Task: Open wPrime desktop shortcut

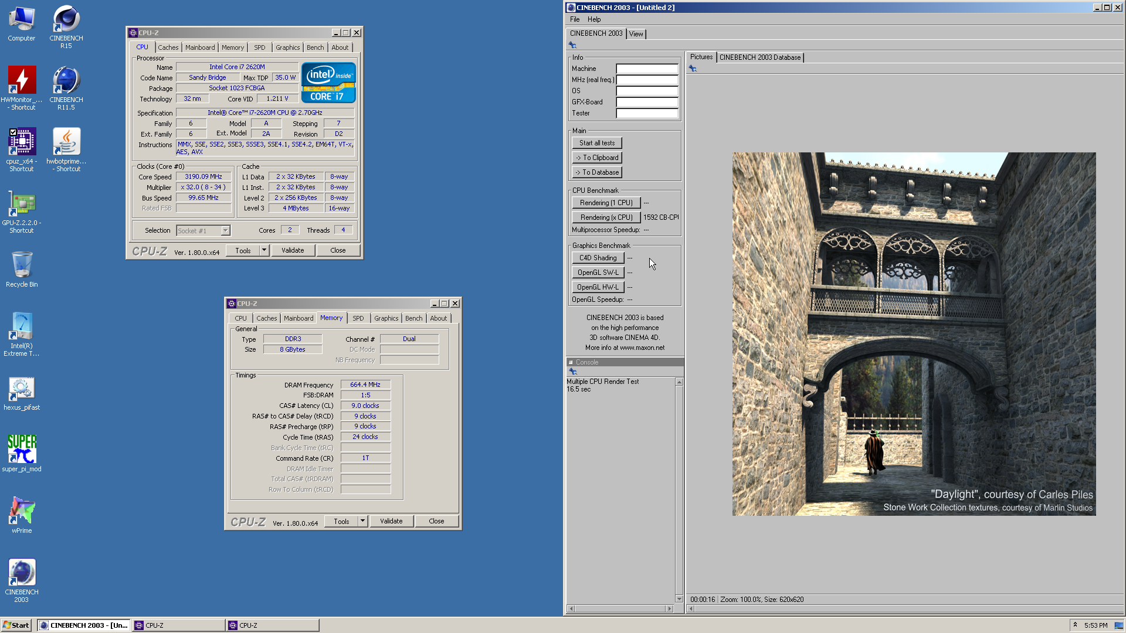Action: tap(22, 515)
